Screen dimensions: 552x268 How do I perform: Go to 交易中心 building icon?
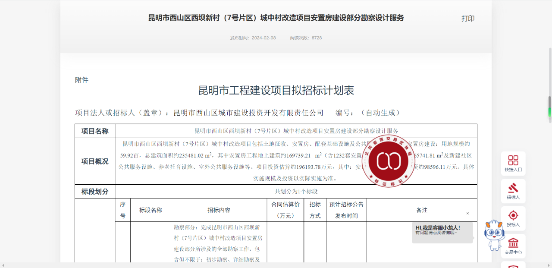point(513,246)
